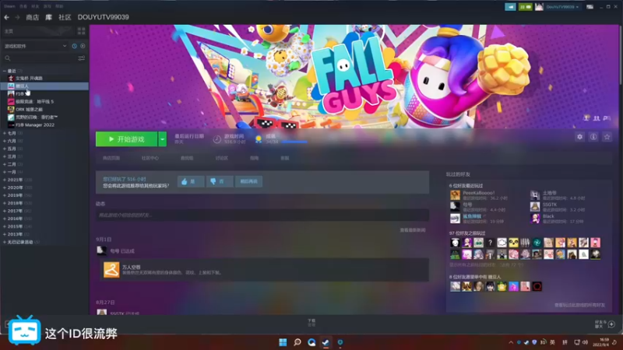
Task: Toggle sort by recent activity clock icon
Action: [x=74, y=46]
